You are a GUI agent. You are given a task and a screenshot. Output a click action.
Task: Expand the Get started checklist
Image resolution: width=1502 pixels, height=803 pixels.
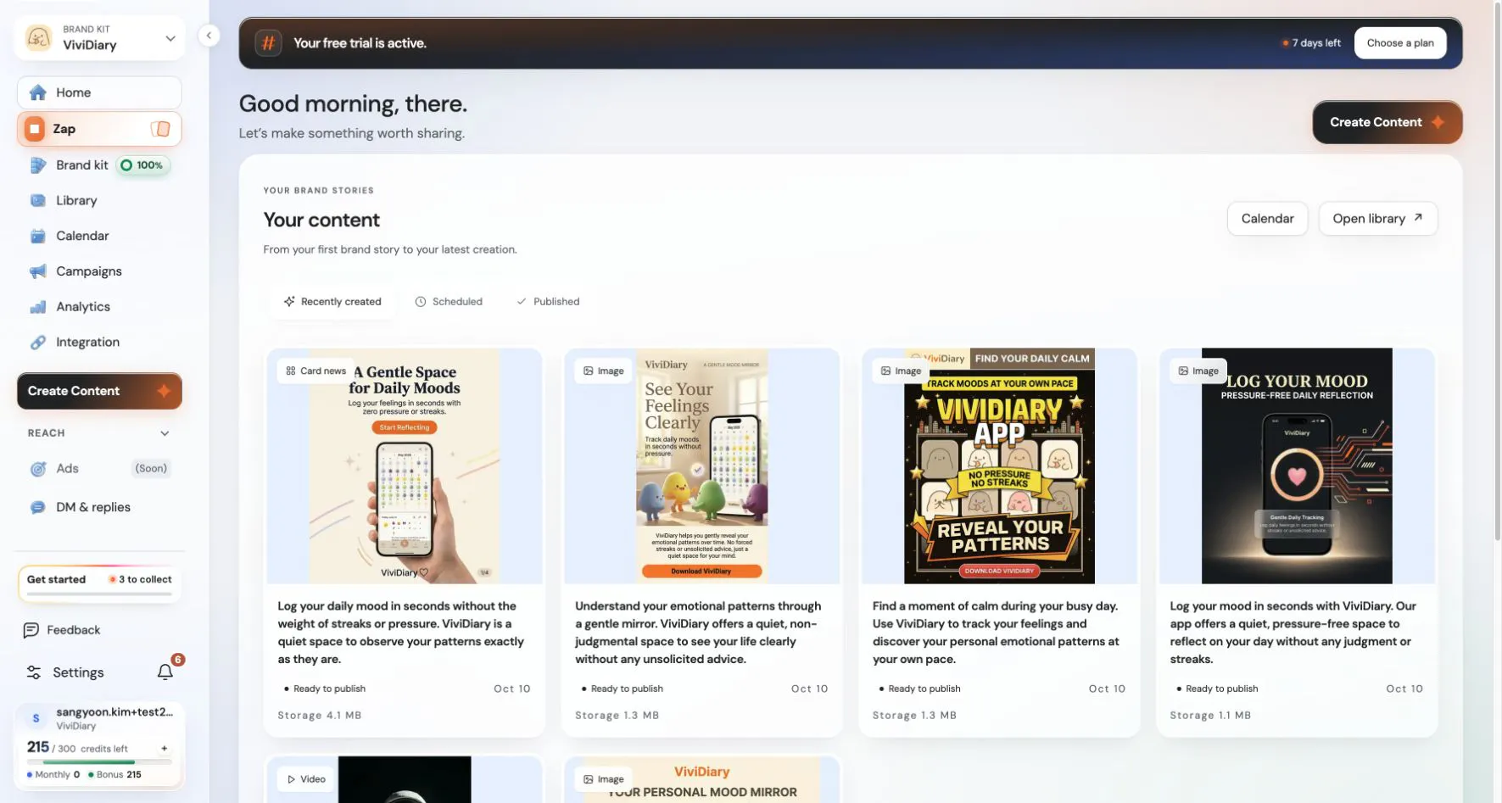click(x=99, y=583)
